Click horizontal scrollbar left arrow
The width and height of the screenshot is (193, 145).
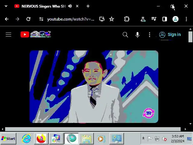coord(2,129)
